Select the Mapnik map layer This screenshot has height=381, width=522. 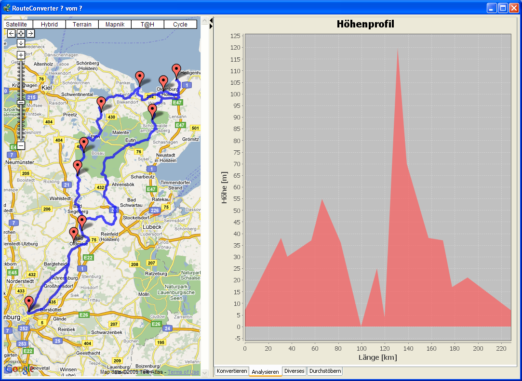tap(115, 24)
